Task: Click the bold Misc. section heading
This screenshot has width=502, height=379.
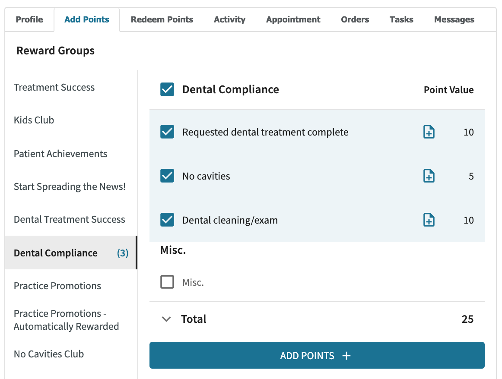Action: click(173, 250)
